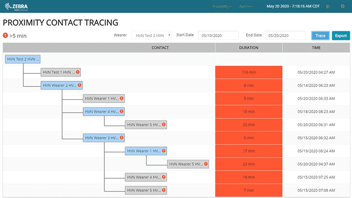Click the Start Date field

(219, 36)
